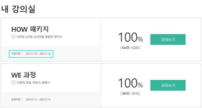
Task: Click the non-bold 381강 total count
Action: (x=135, y=94)
